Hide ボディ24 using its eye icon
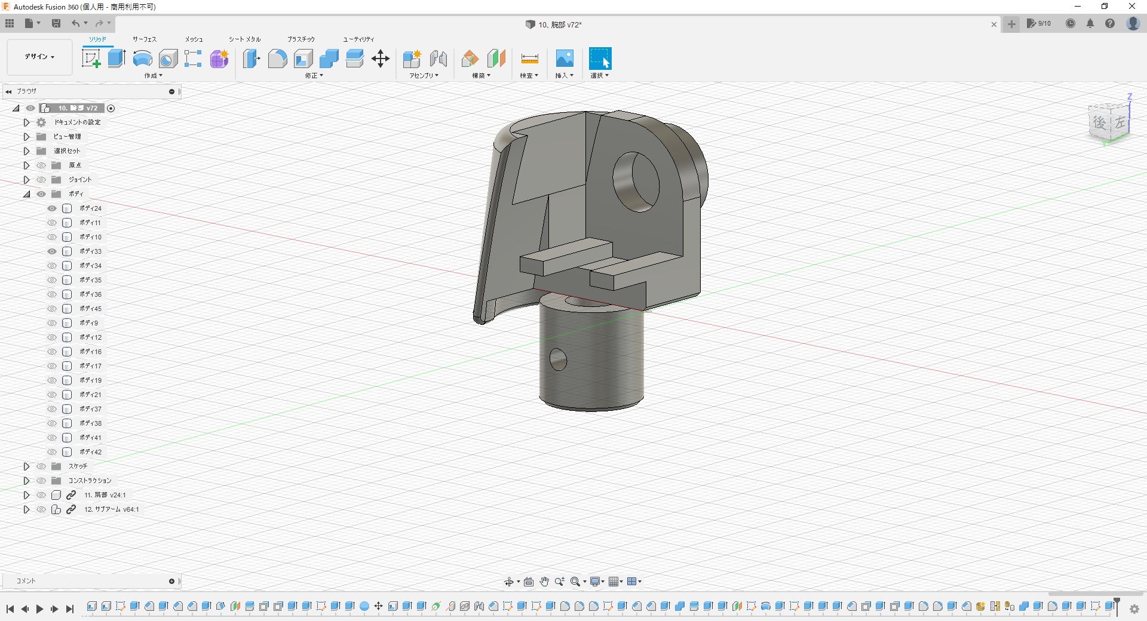This screenshot has width=1147, height=621. [52, 208]
